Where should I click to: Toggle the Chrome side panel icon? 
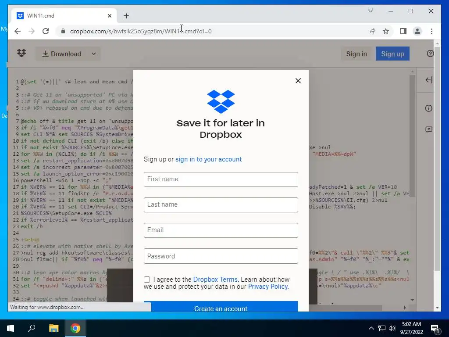tap(403, 31)
